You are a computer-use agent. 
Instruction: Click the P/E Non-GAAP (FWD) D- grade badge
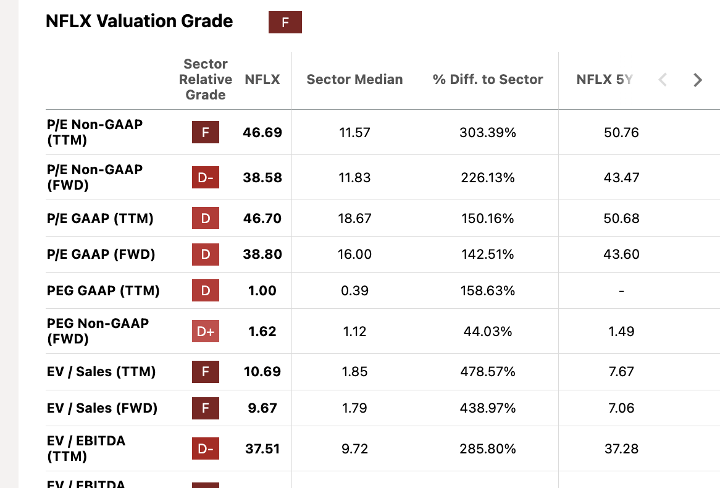pos(206,178)
